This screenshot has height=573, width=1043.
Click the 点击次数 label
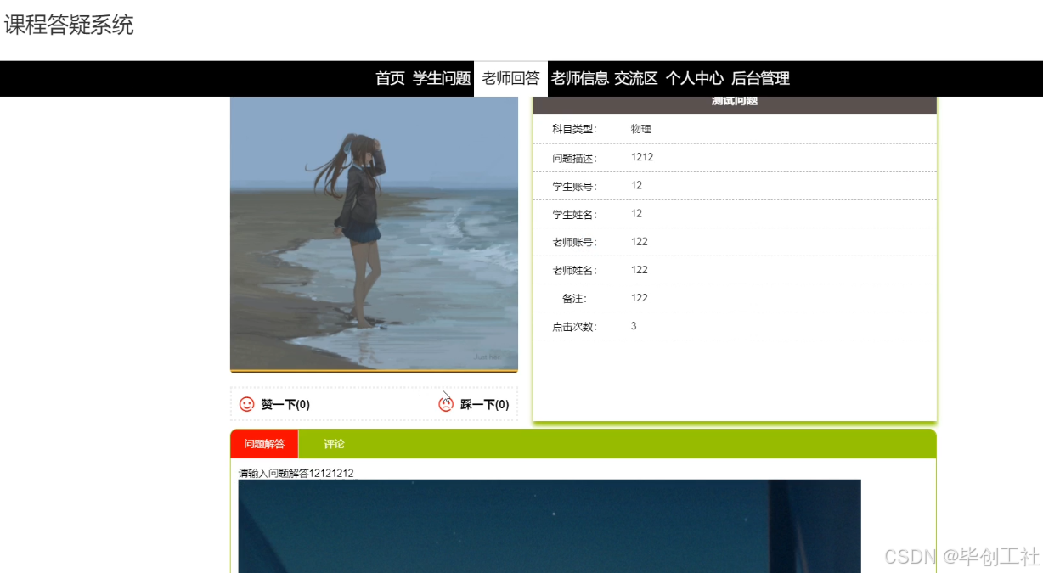coord(575,326)
